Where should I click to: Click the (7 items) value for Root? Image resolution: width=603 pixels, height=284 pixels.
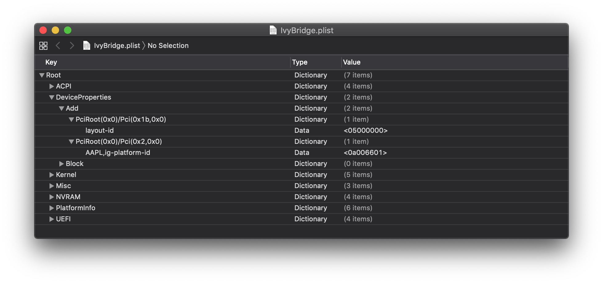(x=358, y=75)
